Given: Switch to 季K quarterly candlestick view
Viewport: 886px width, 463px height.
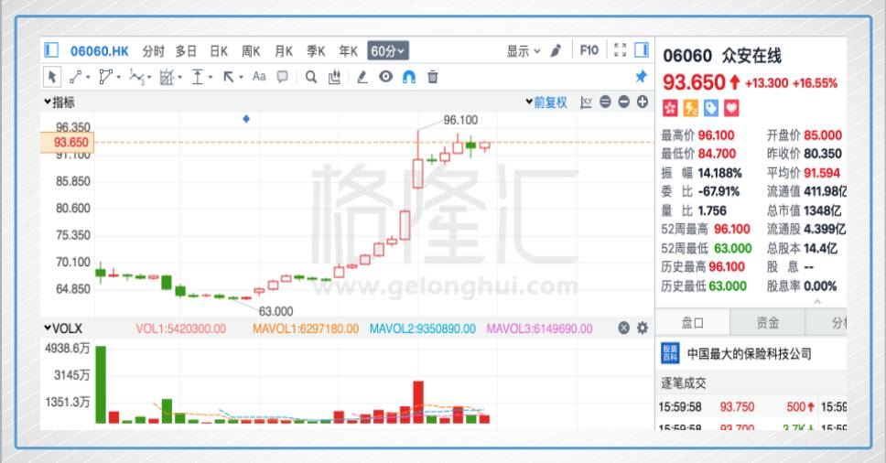Looking at the screenshot, I should (x=316, y=51).
